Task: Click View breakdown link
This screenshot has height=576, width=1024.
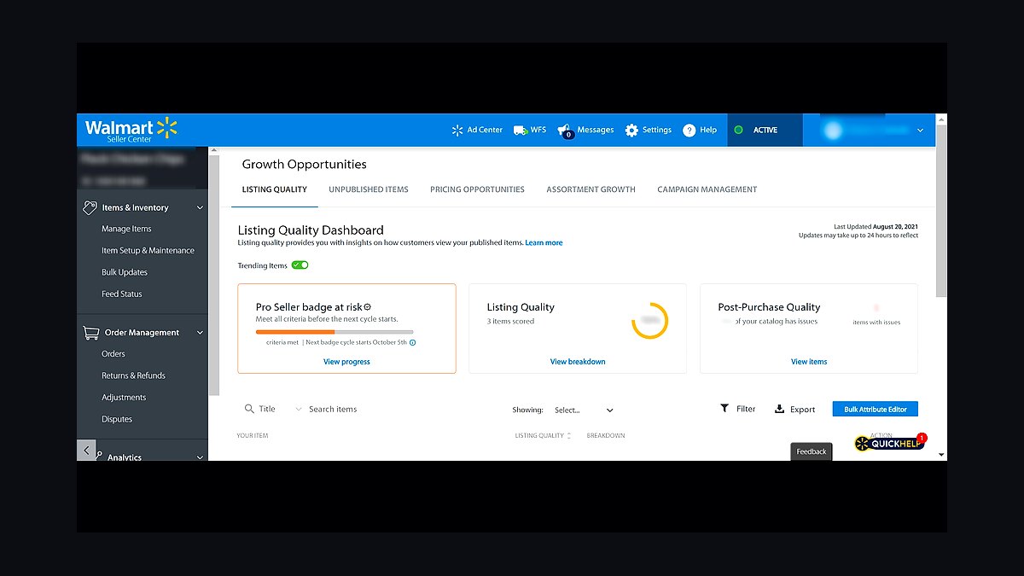Action: [x=578, y=362]
